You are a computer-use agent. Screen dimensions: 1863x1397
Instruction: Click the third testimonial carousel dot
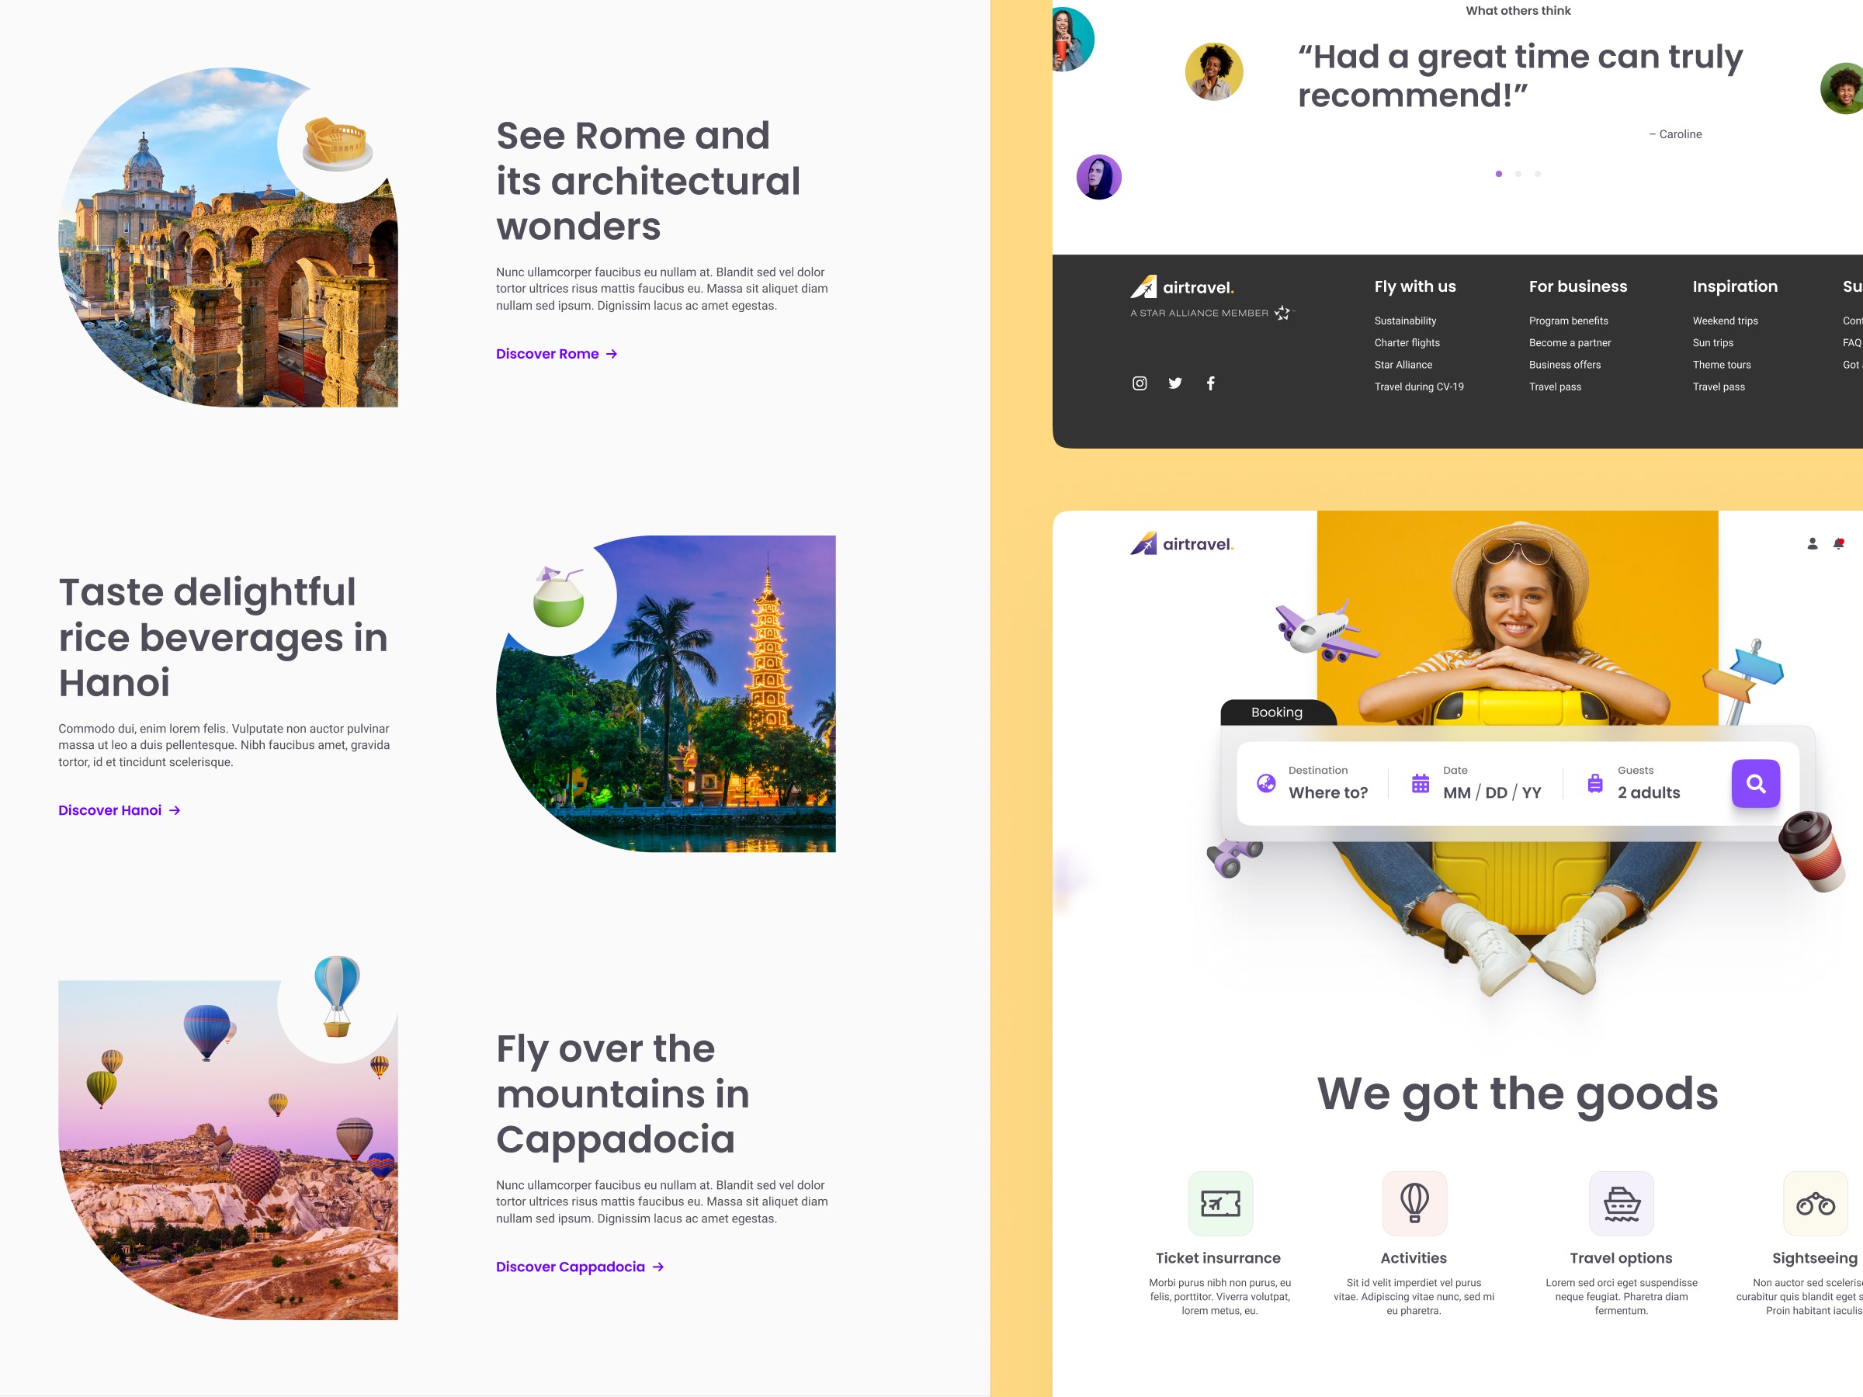1537,175
